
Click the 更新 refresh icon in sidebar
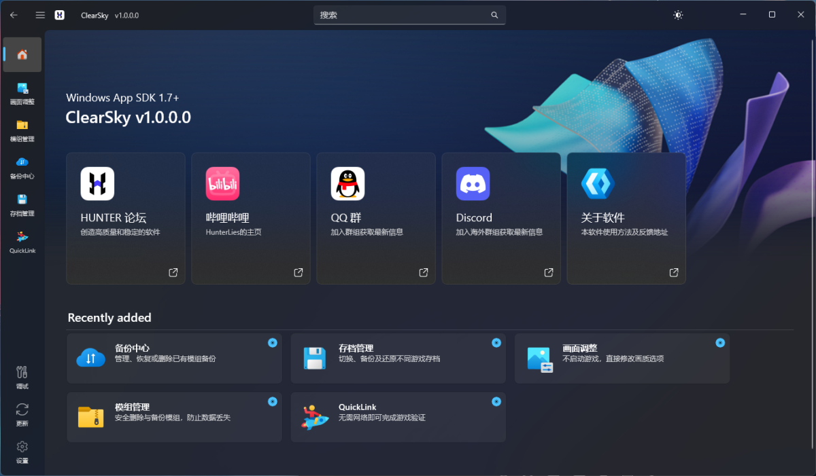pos(22,414)
